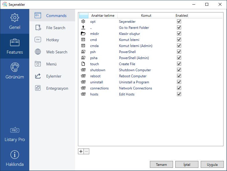Click the Commands console icon
This screenshot has width=227, height=171.
click(38, 15)
